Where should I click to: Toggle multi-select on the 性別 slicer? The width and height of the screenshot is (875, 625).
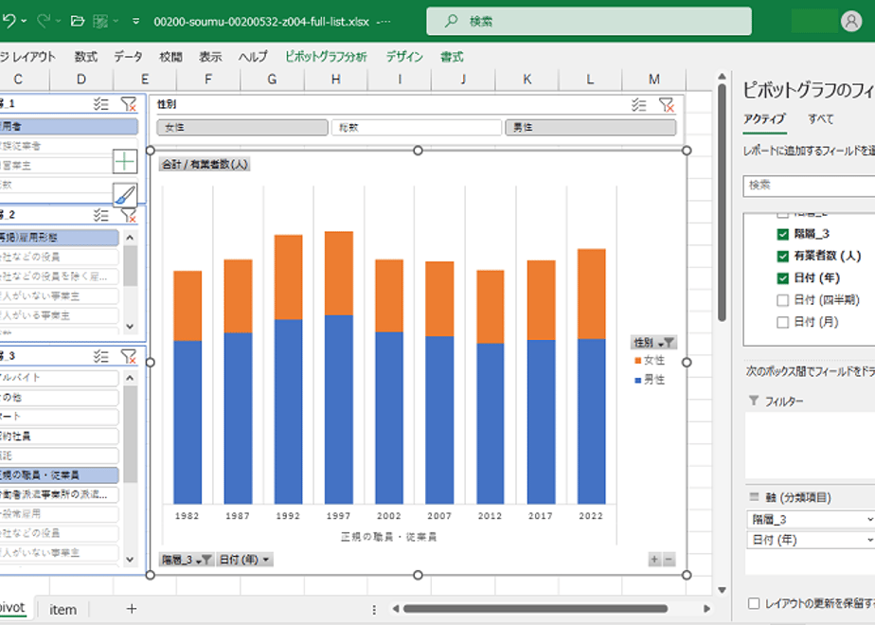638,104
